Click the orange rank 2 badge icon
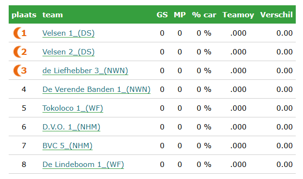Image resolution: width=303 pixels, height=179 pixels. tap(20, 52)
